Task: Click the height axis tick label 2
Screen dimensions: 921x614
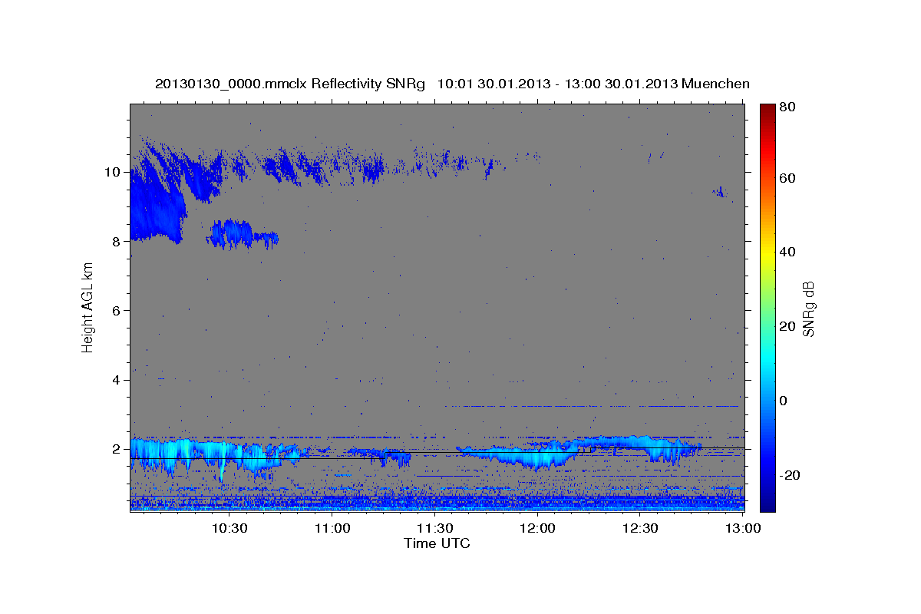Action: point(117,449)
